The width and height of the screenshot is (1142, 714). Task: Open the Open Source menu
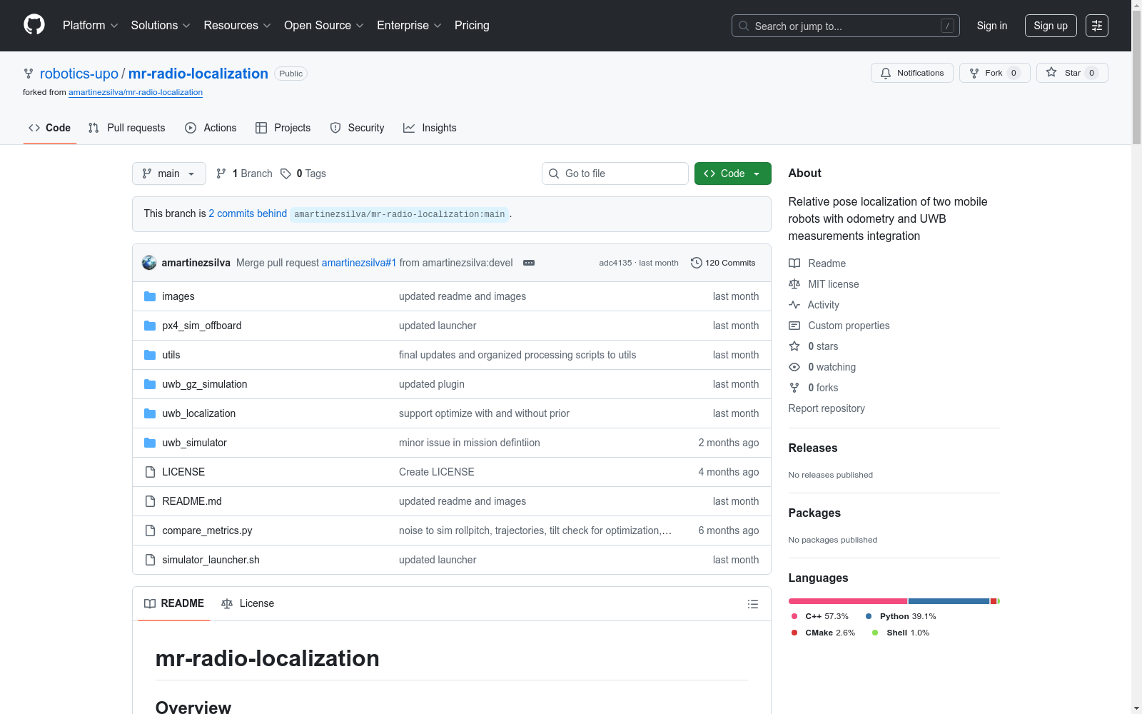coord(324,26)
